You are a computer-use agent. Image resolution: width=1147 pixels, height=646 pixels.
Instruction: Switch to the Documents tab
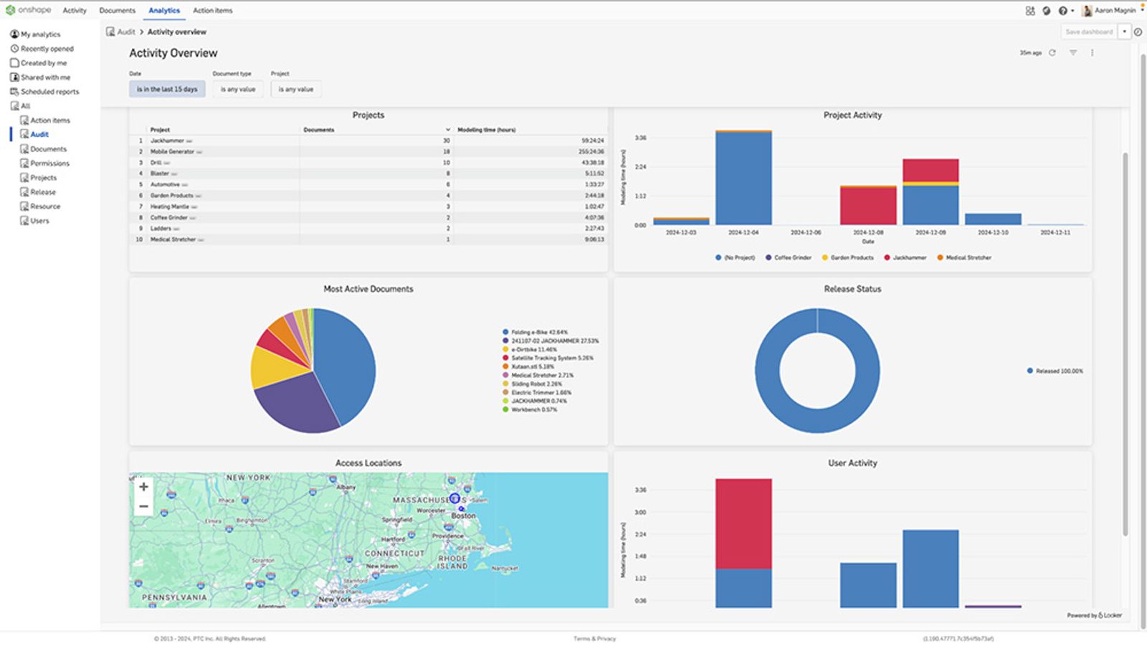pos(117,10)
